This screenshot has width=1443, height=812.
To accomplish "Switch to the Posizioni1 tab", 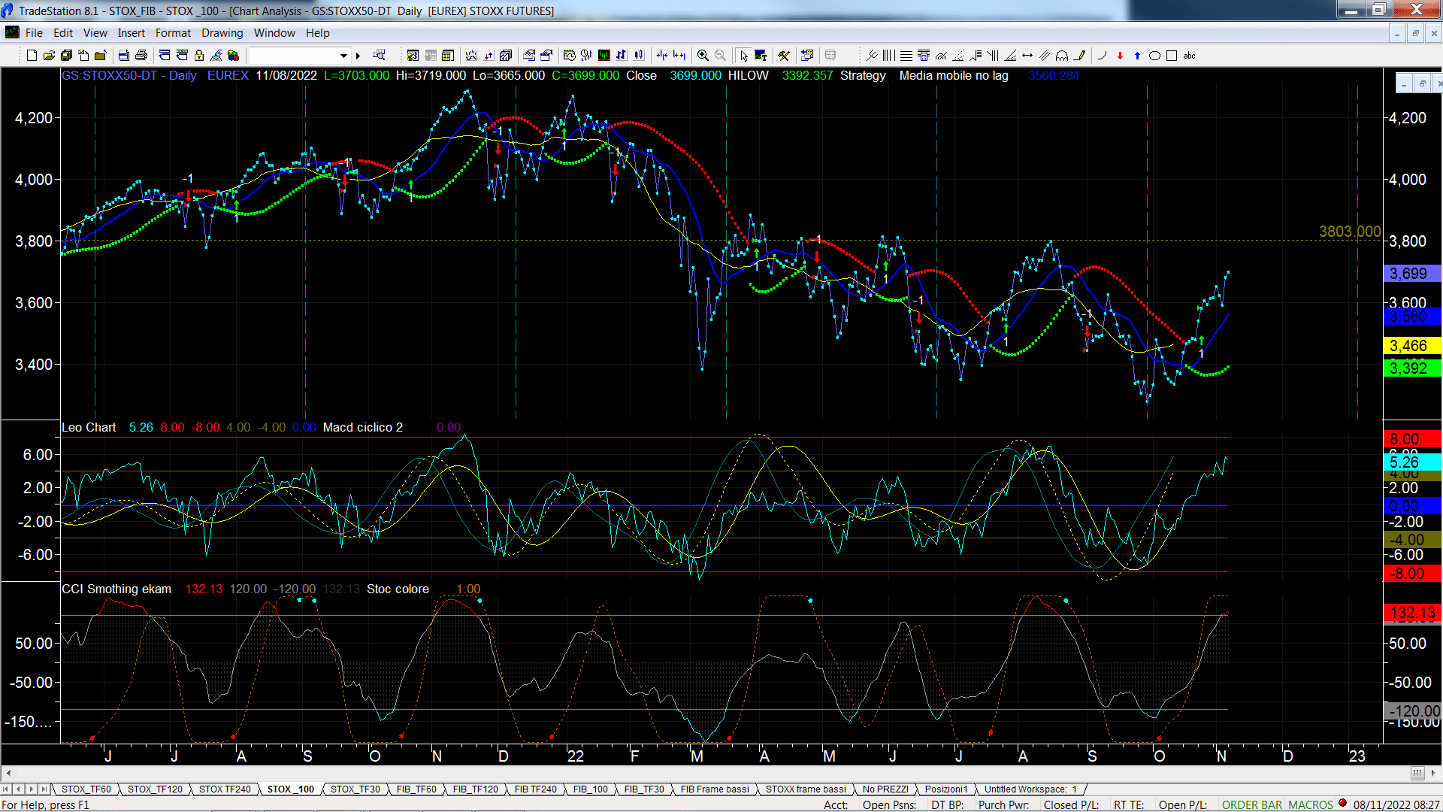I will coord(946,789).
